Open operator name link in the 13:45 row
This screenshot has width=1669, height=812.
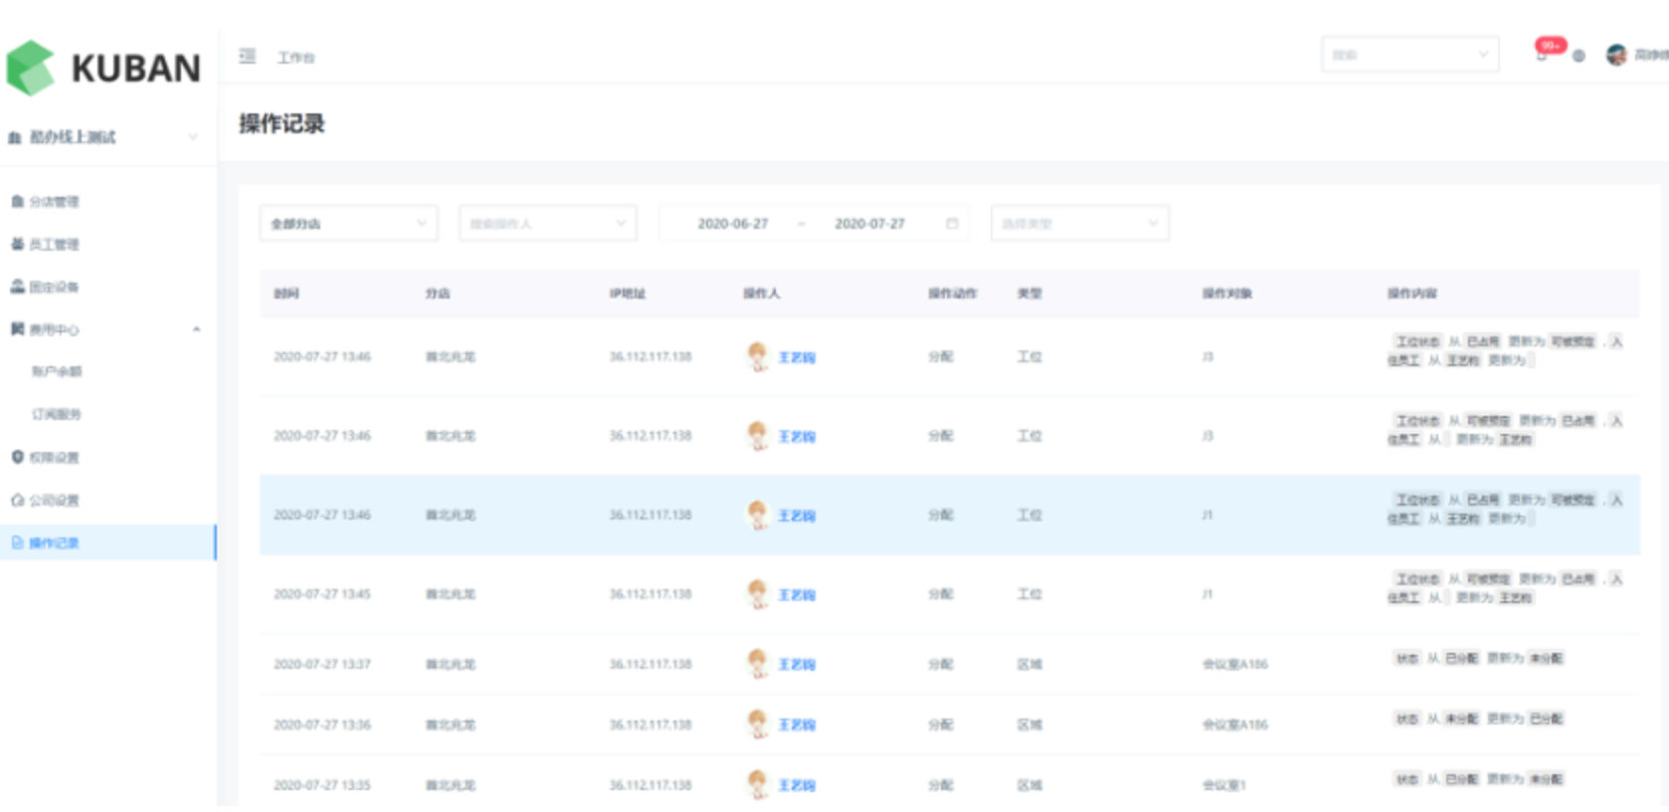click(x=797, y=595)
